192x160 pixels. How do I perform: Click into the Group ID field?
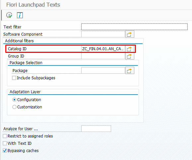coord(103,56)
